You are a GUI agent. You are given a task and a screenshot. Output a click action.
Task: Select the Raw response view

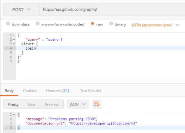click(32, 105)
